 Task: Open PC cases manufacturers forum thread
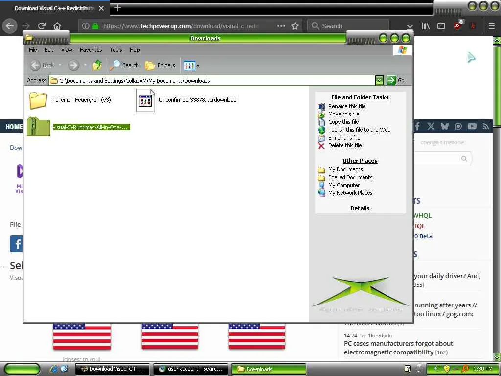coord(398,348)
